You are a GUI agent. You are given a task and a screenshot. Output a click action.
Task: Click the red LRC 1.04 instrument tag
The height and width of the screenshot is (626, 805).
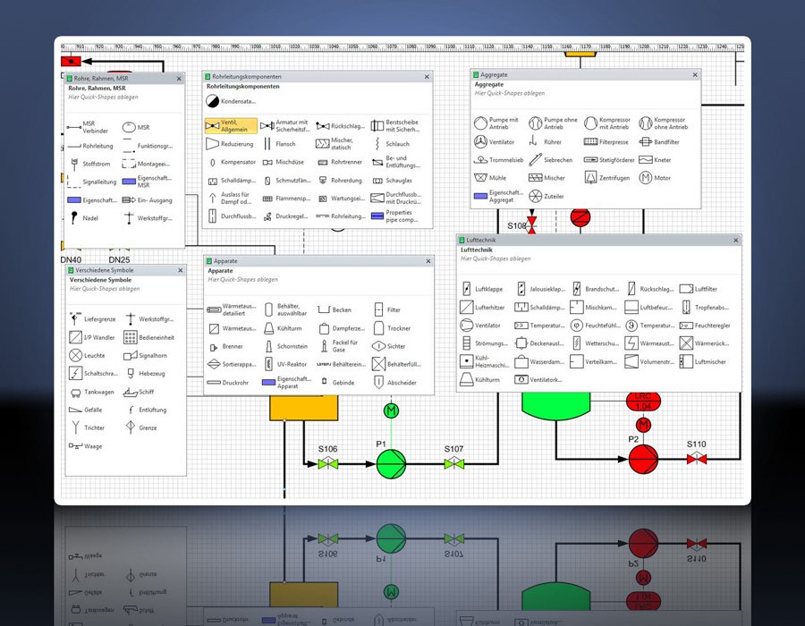(x=643, y=402)
